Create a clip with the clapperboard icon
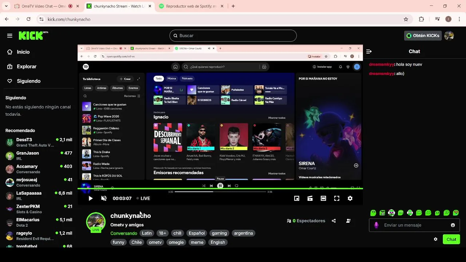This screenshot has height=262, width=466. 310,198
